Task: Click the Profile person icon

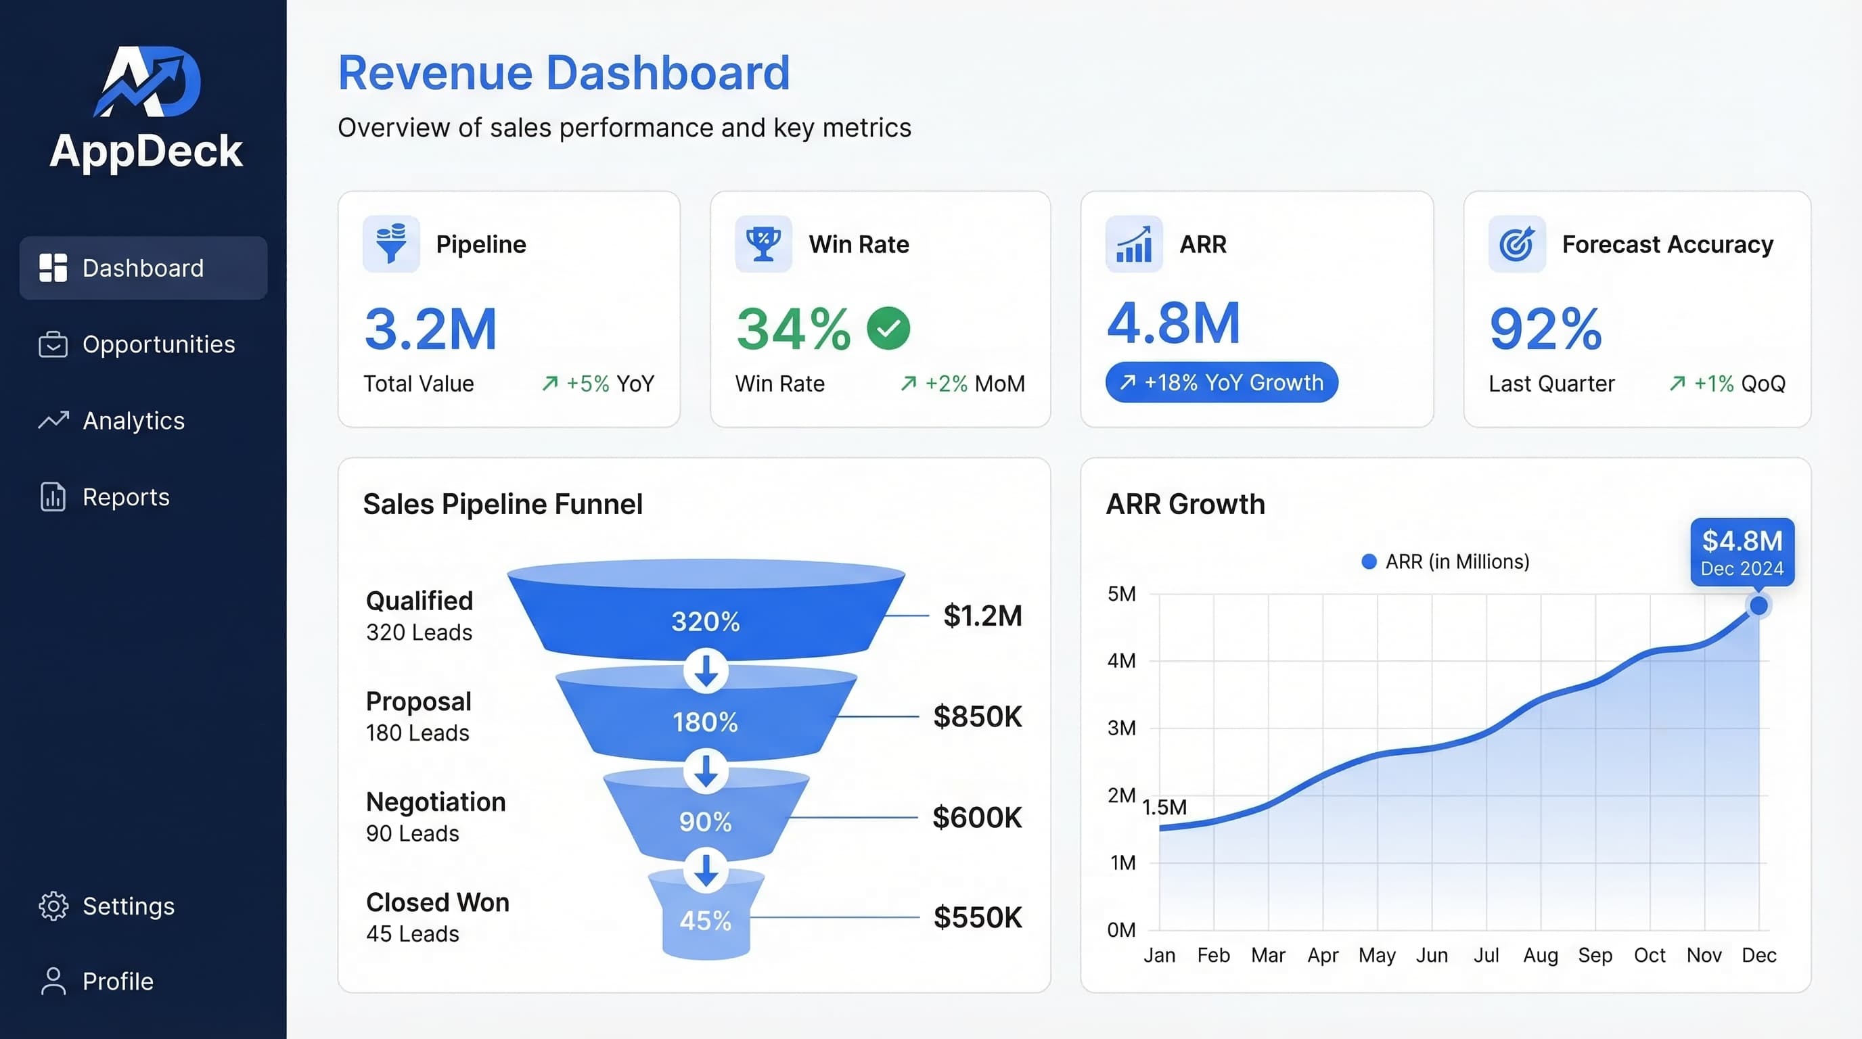Action: pos(53,982)
